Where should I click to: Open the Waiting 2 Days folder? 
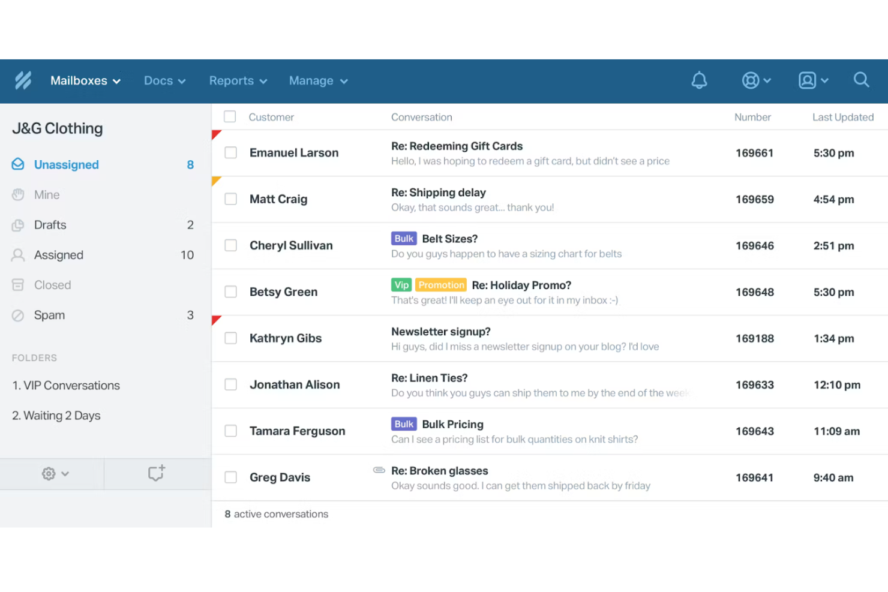[x=56, y=415]
